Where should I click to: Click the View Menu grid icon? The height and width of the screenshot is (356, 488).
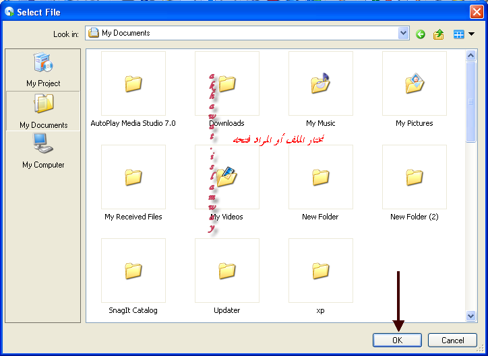point(458,34)
